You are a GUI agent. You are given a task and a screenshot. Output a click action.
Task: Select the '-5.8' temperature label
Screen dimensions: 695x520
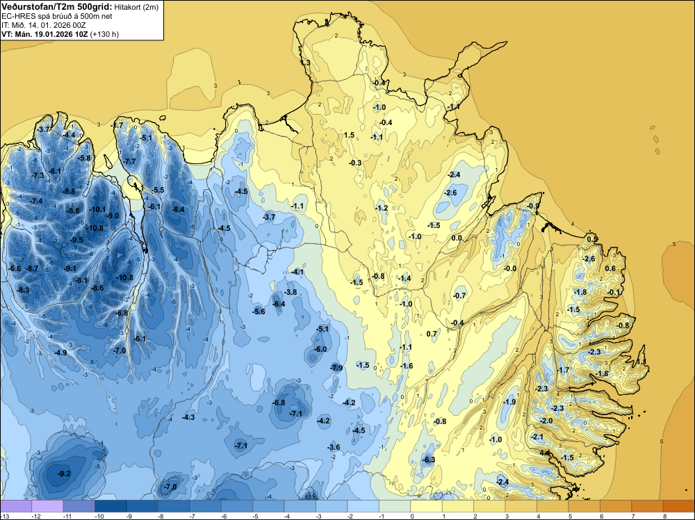coord(84,157)
